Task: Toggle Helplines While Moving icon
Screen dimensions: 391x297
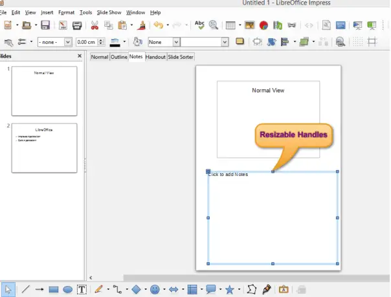Action: click(x=372, y=41)
